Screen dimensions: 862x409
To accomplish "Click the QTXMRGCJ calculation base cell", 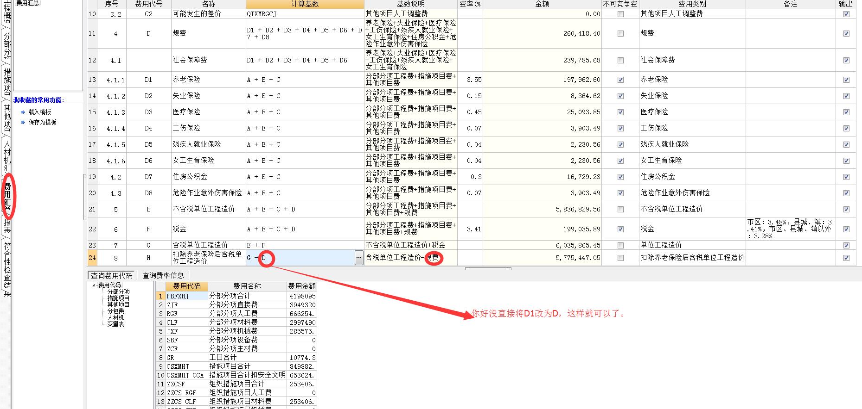I will 305,14.
